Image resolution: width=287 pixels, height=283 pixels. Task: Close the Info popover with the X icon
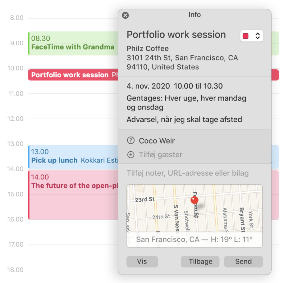[125, 15]
